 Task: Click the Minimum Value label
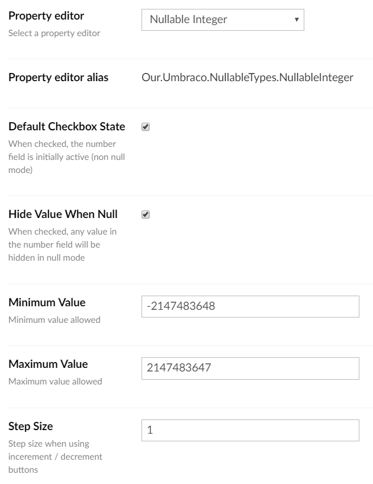tap(47, 303)
